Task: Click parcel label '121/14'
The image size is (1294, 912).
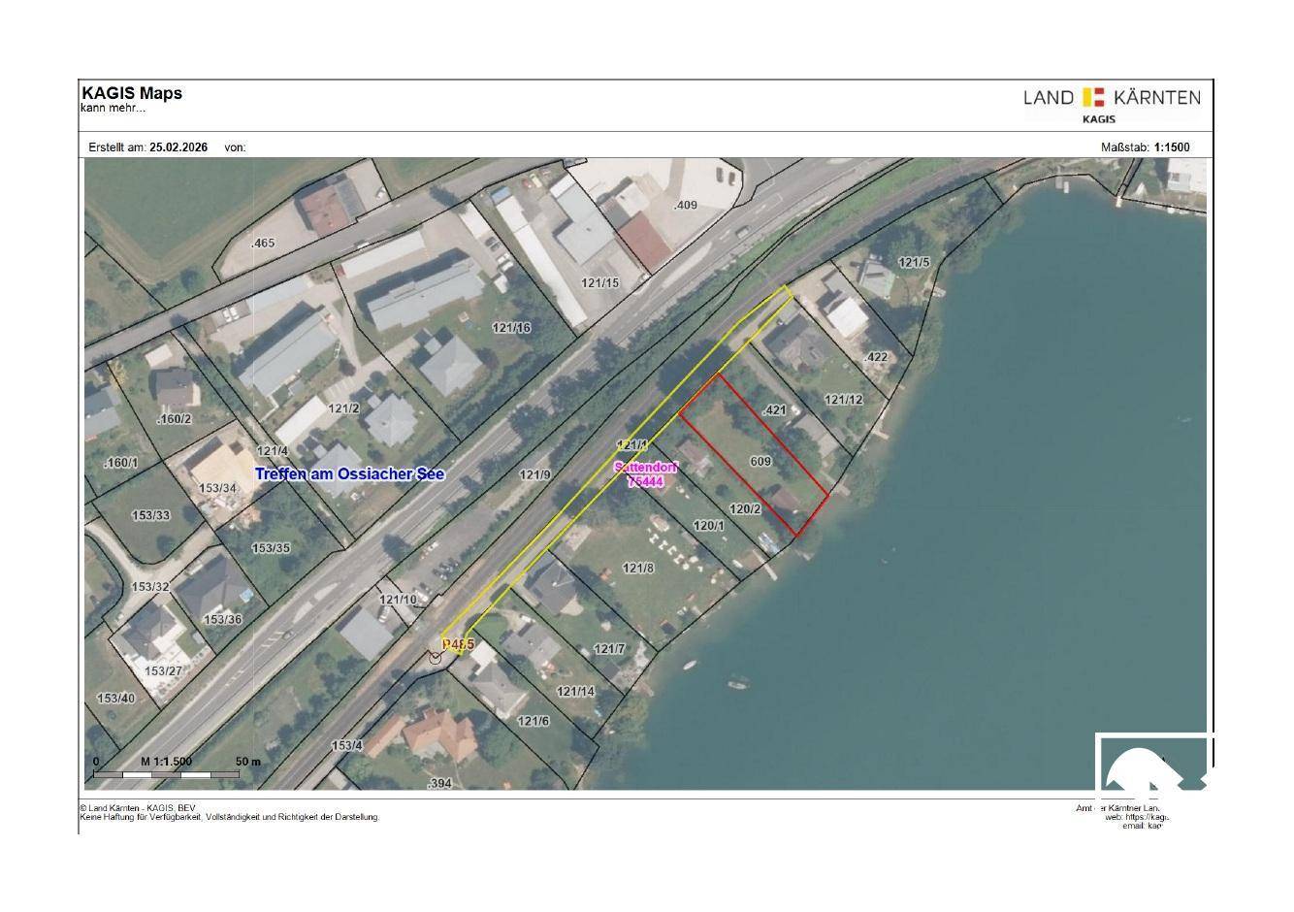Action: click(x=576, y=691)
